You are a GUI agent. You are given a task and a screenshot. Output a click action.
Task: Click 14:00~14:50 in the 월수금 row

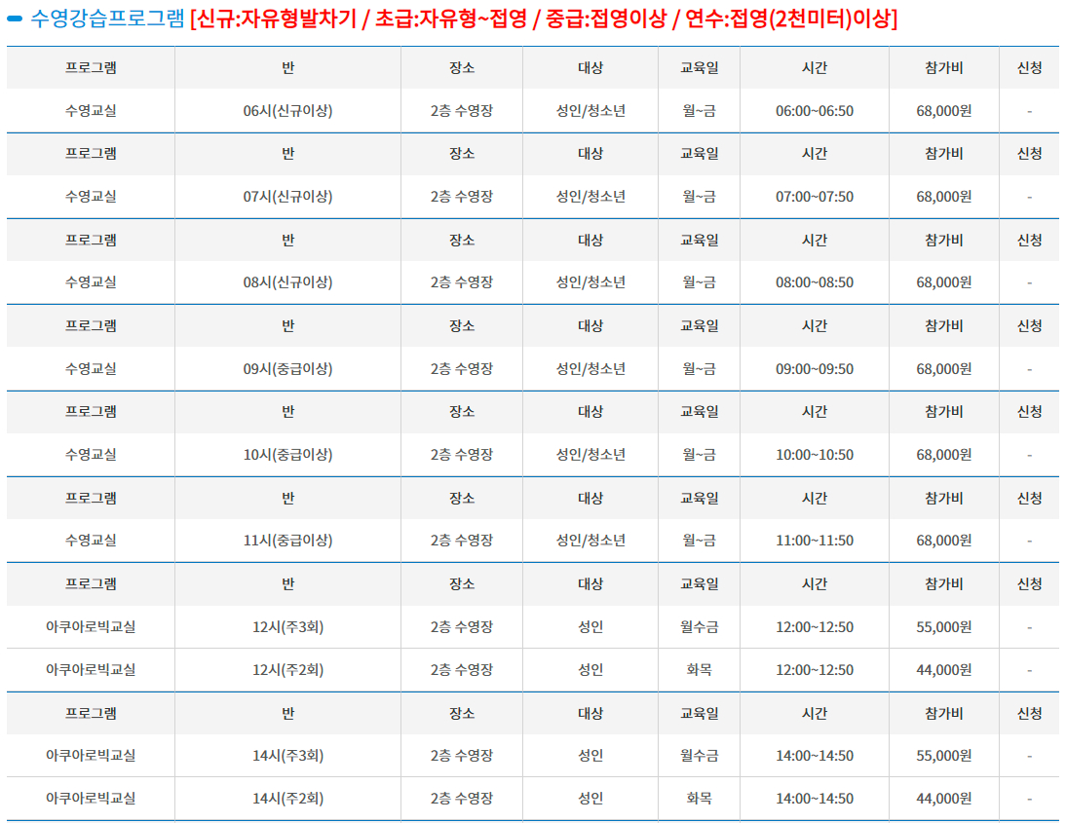815,756
